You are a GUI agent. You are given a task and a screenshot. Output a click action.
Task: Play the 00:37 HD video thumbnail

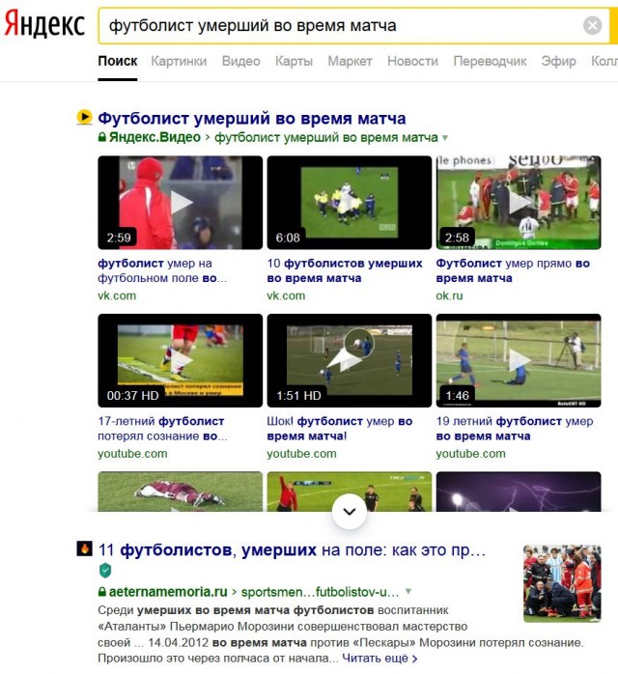(180, 360)
